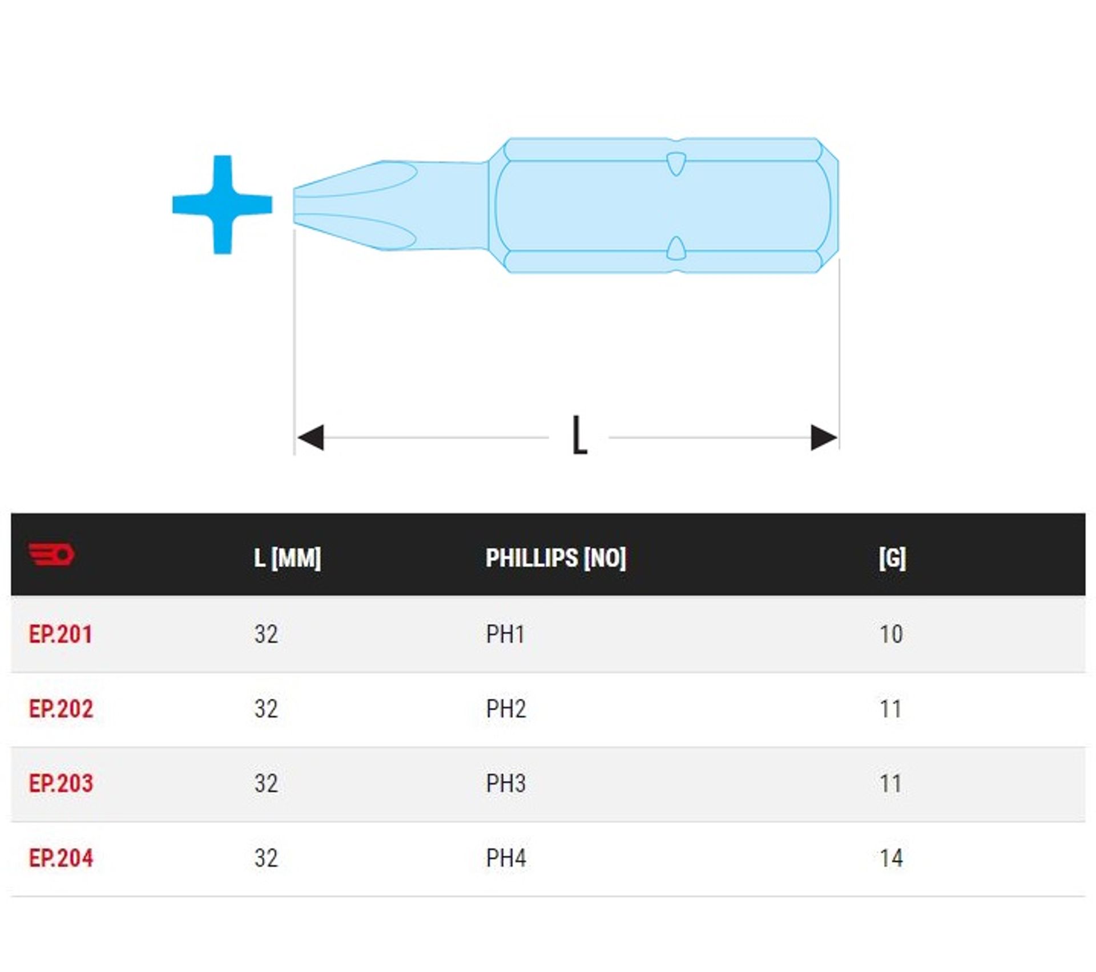Click the blue Phillips cross symbol
Image resolution: width=1096 pixels, height=972 pixels.
(223, 204)
